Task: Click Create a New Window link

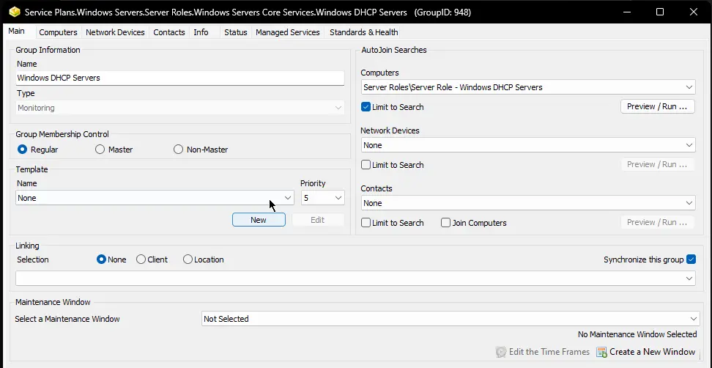Action: coord(652,352)
